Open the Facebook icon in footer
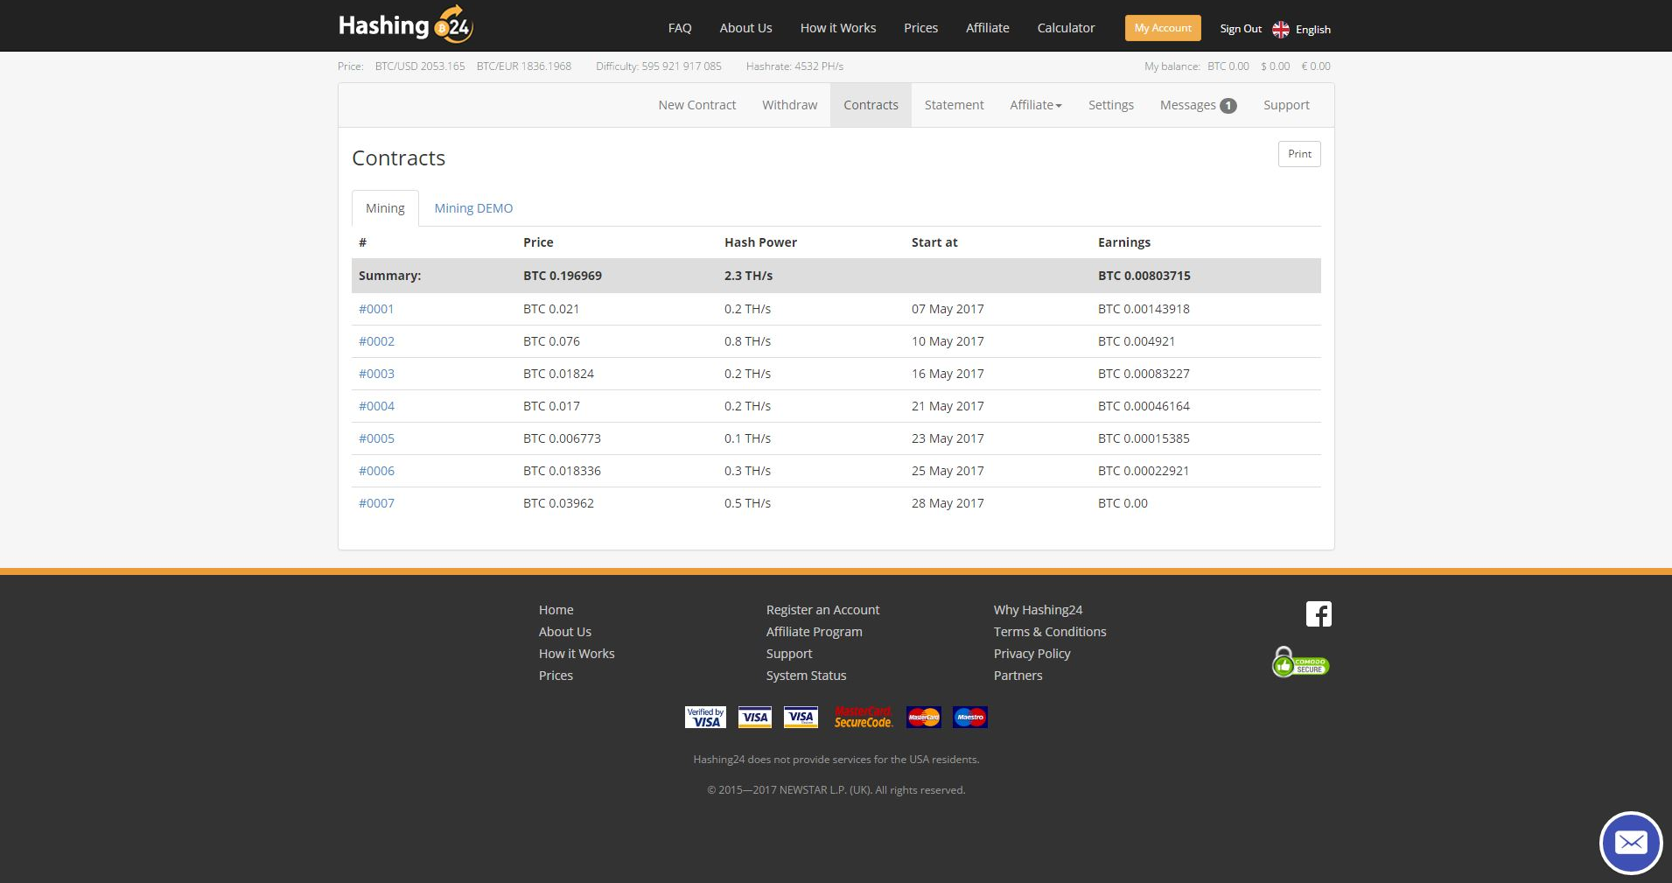The image size is (1672, 883). pyautogui.click(x=1319, y=613)
